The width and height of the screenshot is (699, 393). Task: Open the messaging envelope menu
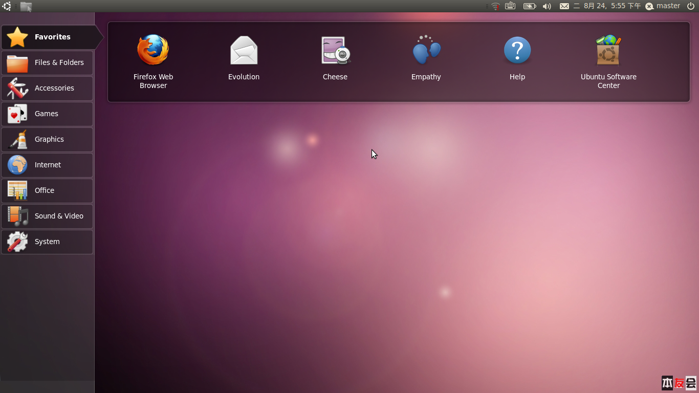564,6
